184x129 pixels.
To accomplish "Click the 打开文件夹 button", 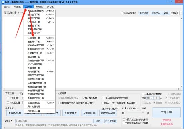I will pyautogui.click(x=111, y=121).
